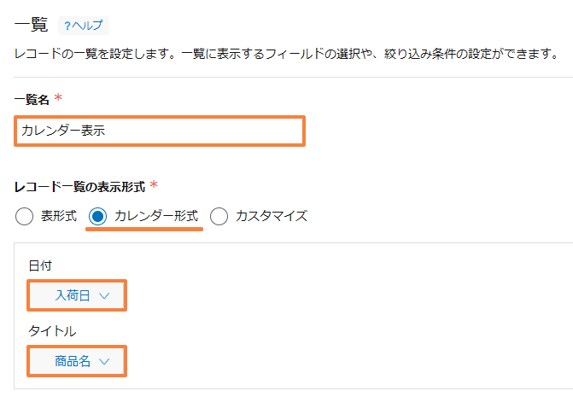Select the 表形式 radio button
573x414 pixels.
pyautogui.click(x=25, y=216)
